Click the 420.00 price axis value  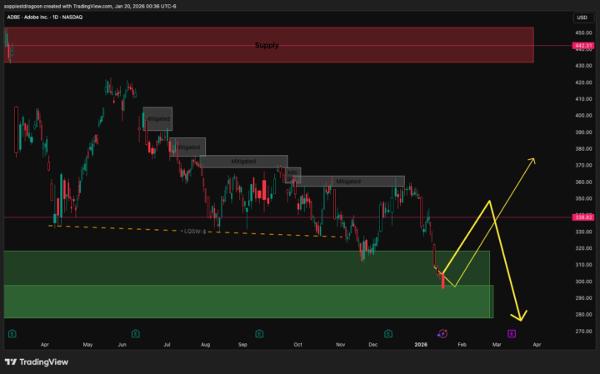tap(583, 82)
